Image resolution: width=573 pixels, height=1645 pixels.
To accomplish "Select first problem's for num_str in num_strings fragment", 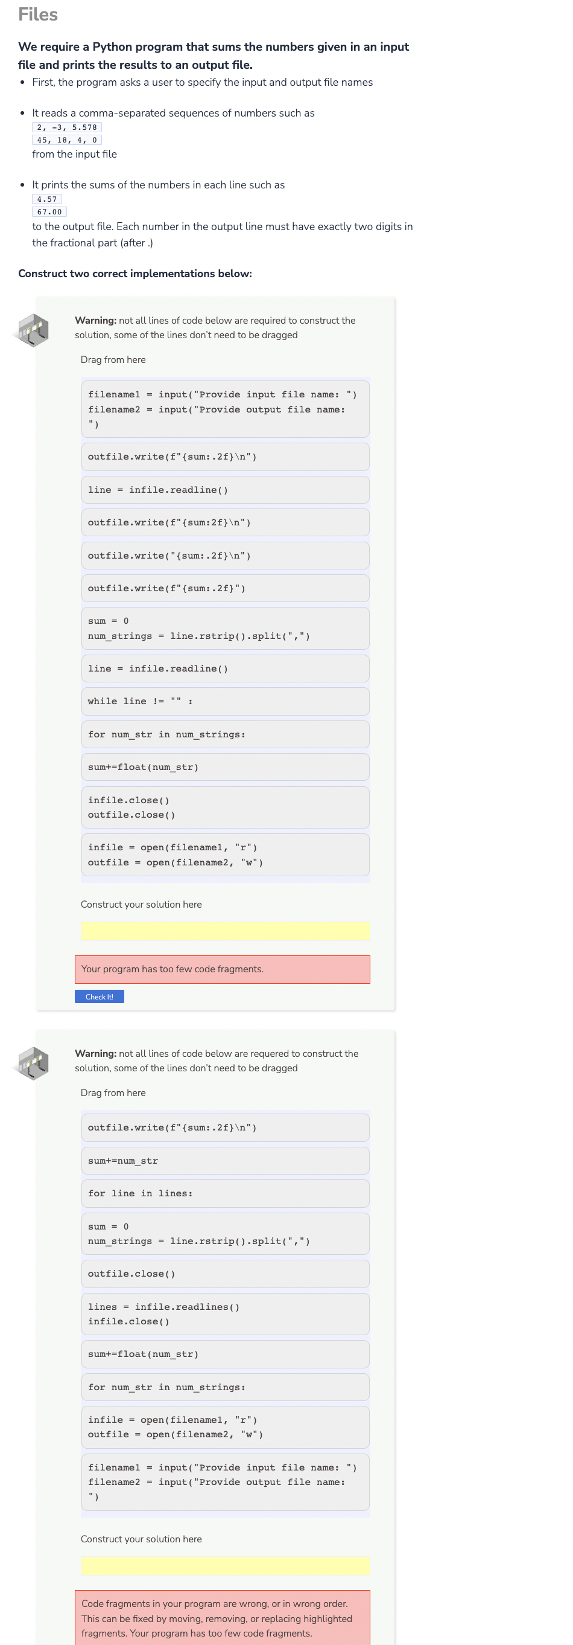I will (225, 735).
